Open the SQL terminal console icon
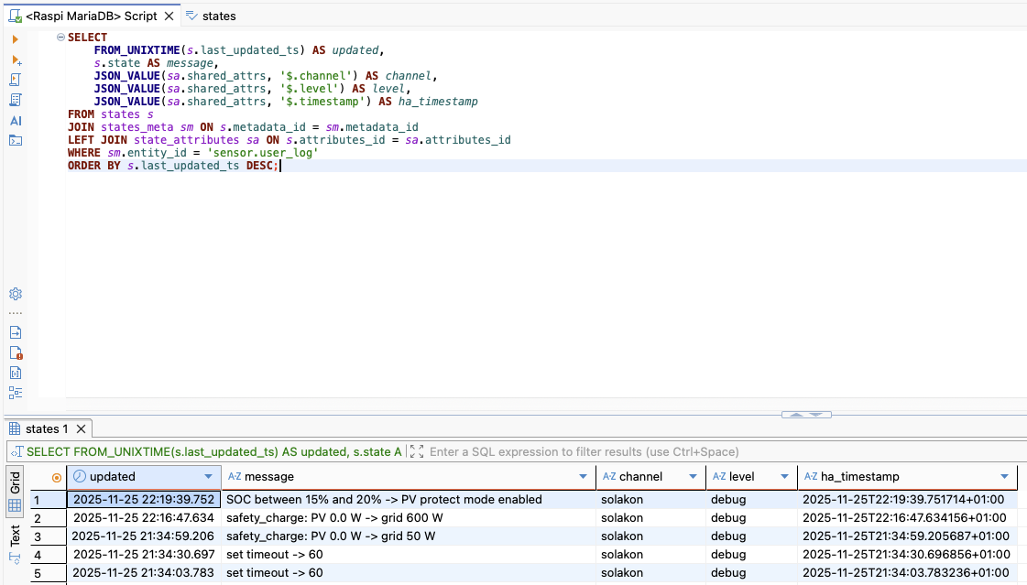The image size is (1027, 585). (15, 140)
